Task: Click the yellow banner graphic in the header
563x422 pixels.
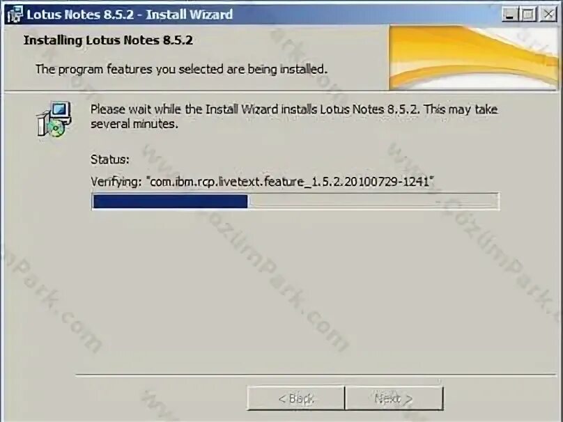Action: pos(473,57)
